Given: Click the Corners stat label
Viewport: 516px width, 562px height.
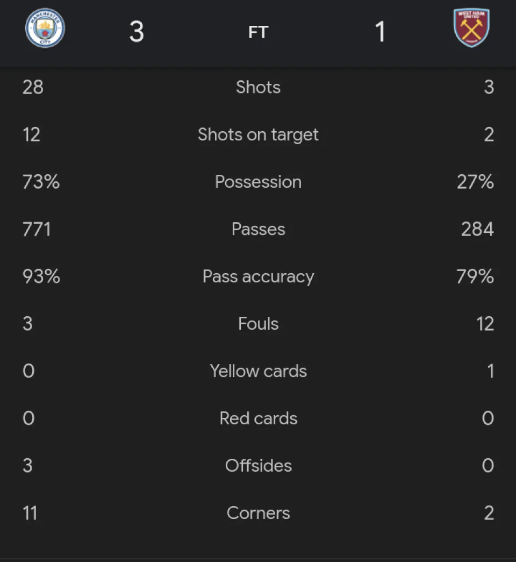Looking at the screenshot, I should pos(258,513).
